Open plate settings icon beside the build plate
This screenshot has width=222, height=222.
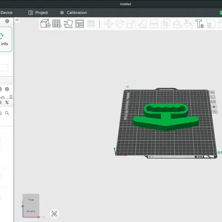coord(215,112)
